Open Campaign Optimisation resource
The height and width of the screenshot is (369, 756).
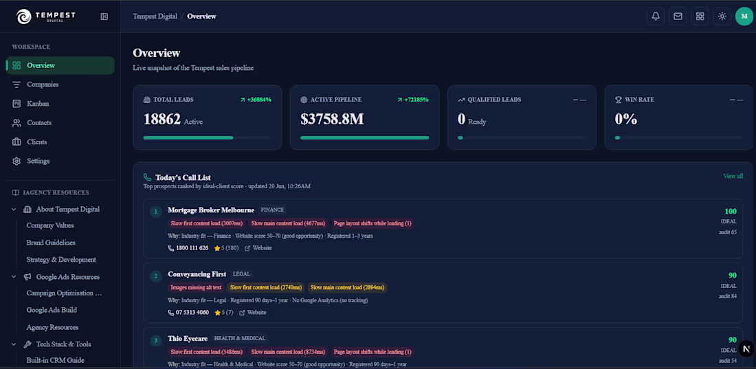[x=64, y=293]
